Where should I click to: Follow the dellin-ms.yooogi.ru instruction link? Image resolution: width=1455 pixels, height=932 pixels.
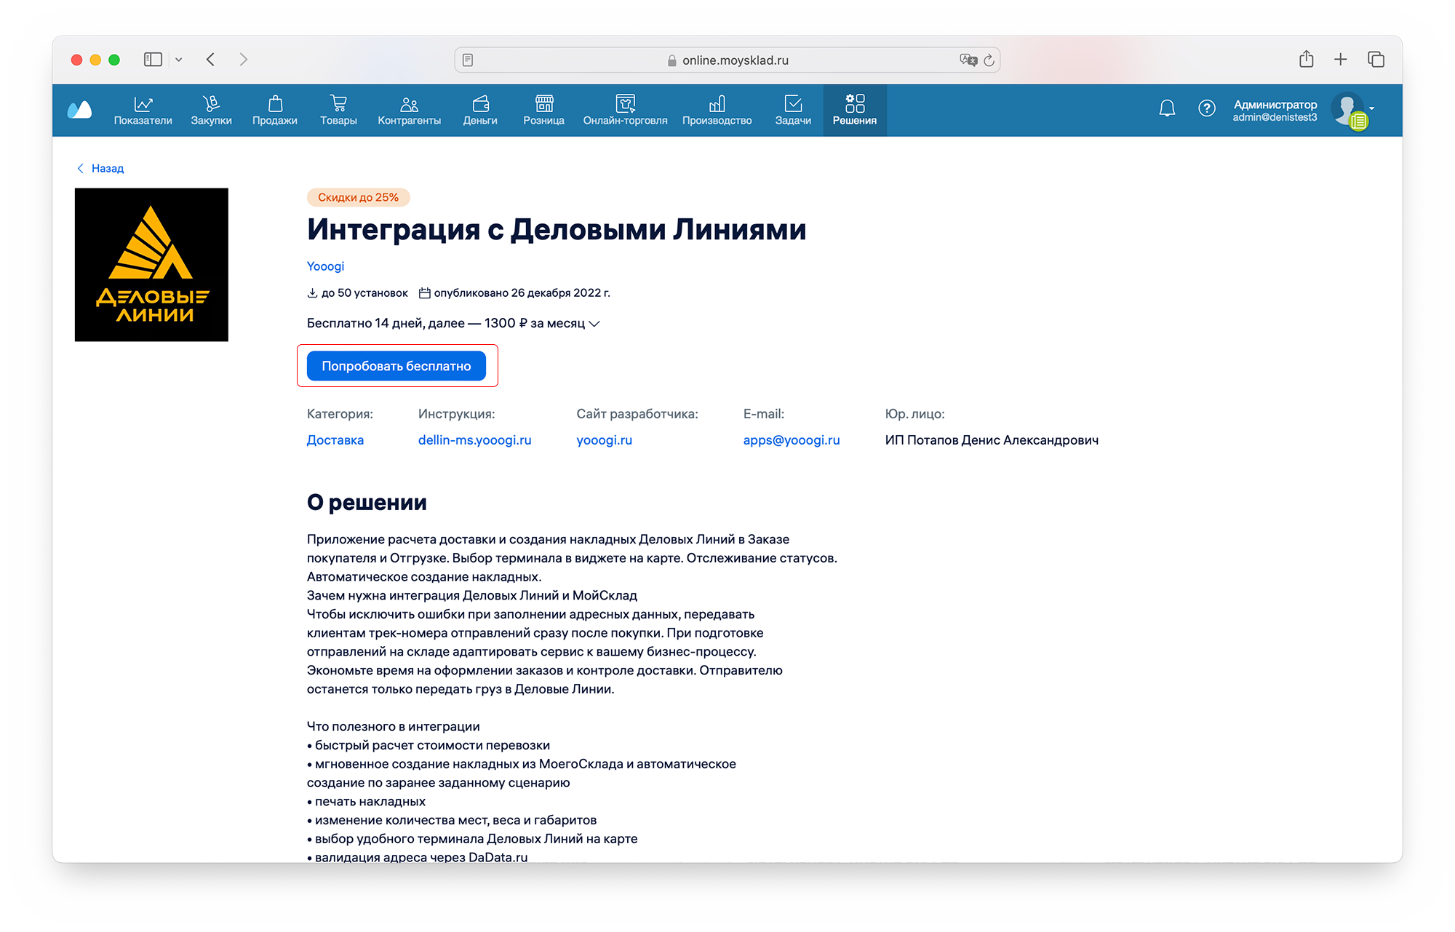[474, 440]
